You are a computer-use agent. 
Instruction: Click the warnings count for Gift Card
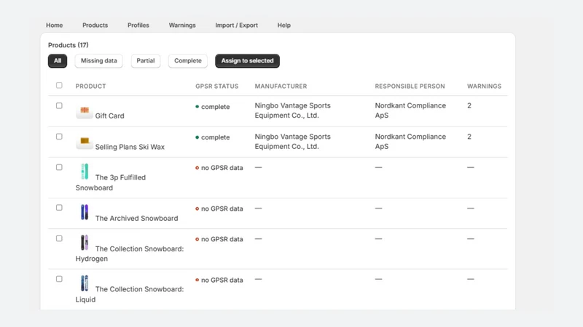[469, 105]
